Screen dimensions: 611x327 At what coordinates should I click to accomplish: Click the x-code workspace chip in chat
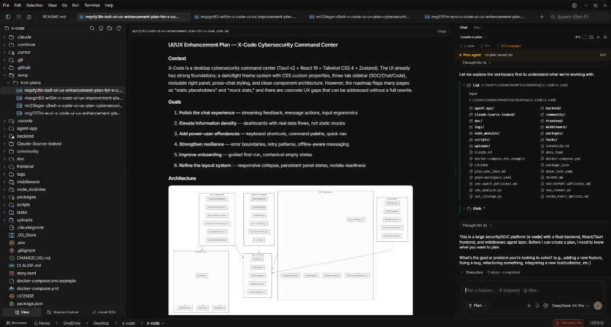467,46
